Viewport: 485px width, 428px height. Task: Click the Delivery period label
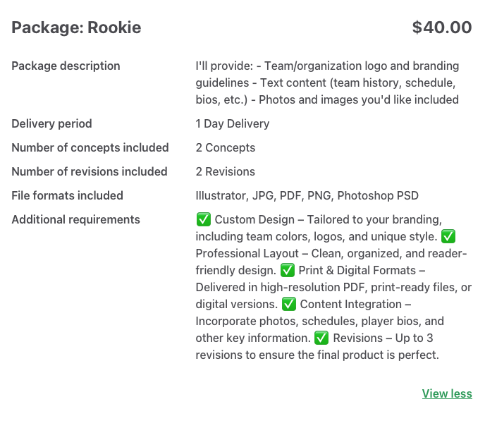pos(51,123)
